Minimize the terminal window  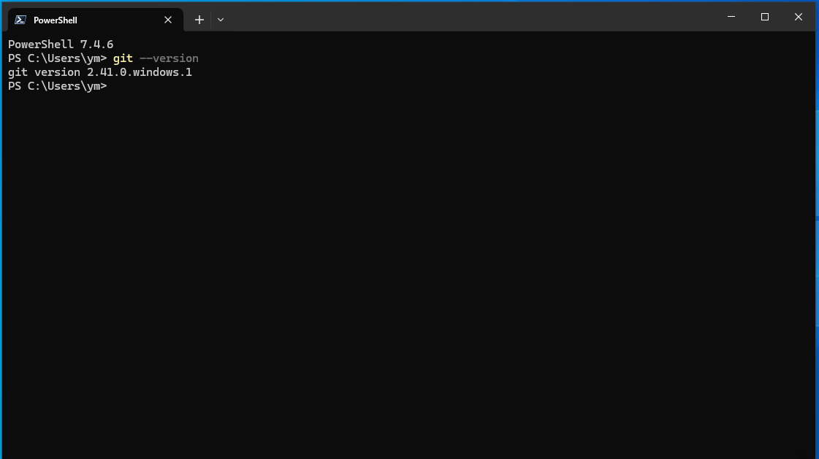[x=731, y=17]
